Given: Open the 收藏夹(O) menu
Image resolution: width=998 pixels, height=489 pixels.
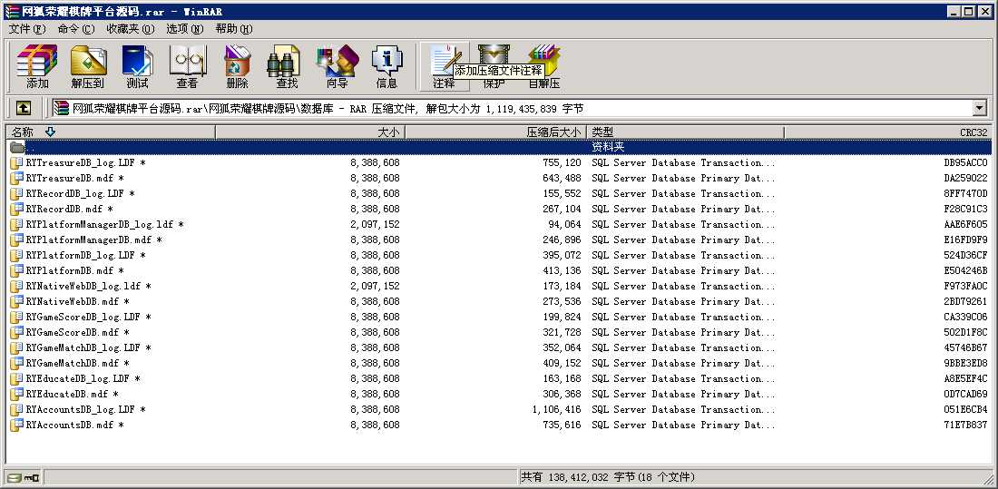Looking at the screenshot, I should click(x=130, y=29).
